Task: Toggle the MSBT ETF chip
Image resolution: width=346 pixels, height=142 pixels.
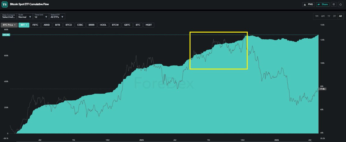Action: 148,25
